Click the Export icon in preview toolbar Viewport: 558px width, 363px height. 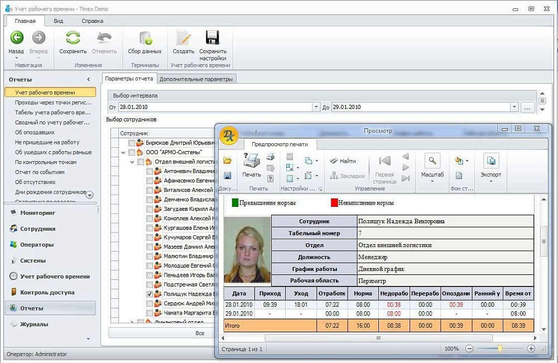click(x=491, y=162)
